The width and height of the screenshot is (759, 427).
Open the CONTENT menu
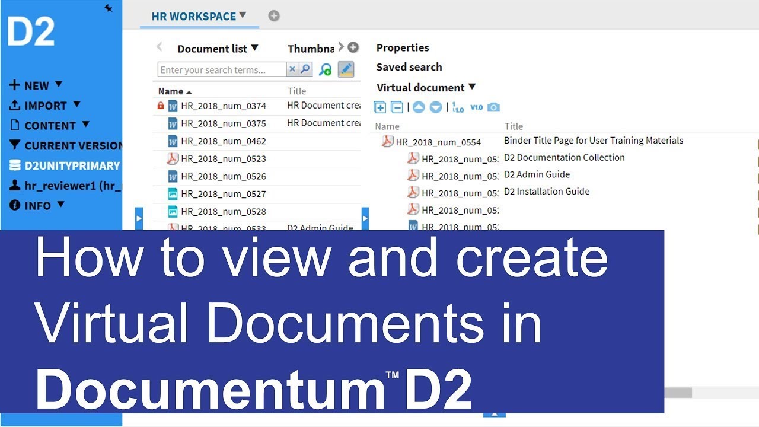click(x=50, y=125)
